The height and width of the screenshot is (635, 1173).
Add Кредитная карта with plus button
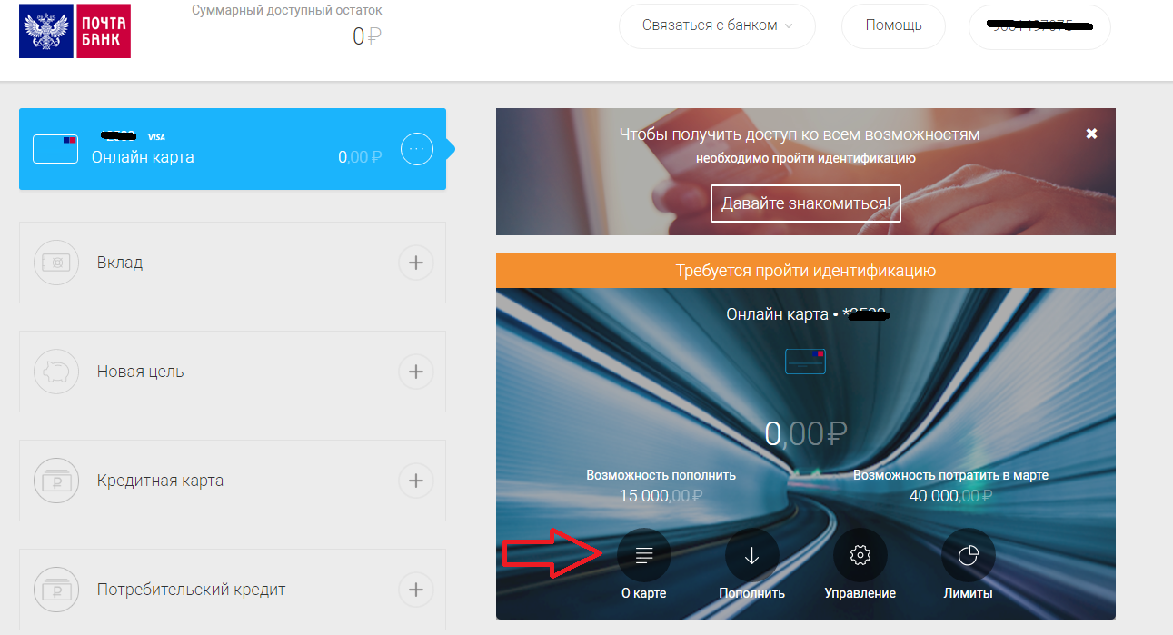[x=416, y=481]
